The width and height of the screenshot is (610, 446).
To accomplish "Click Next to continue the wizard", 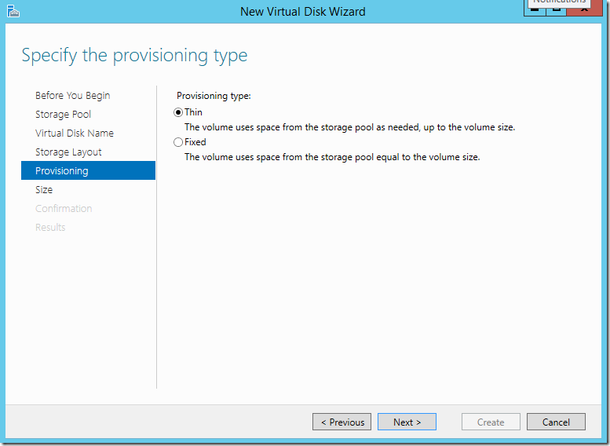I will [x=407, y=422].
